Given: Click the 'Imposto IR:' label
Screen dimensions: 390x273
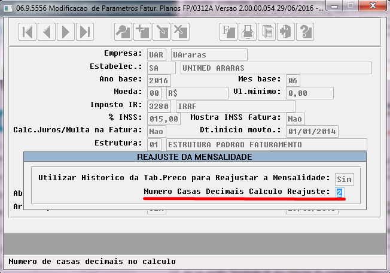Looking at the screenshot, I should click(x=116, y=105).
